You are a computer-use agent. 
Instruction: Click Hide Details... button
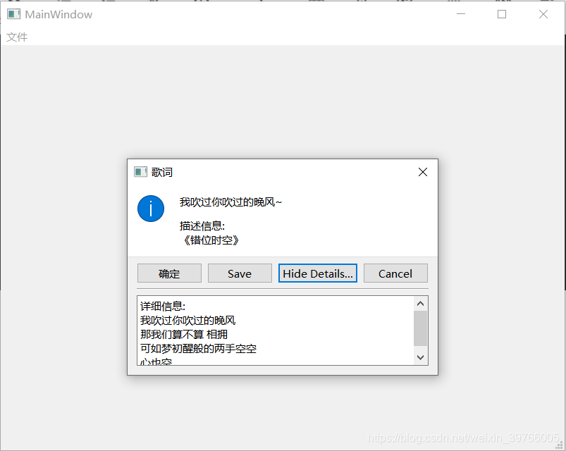pos(318,273)
